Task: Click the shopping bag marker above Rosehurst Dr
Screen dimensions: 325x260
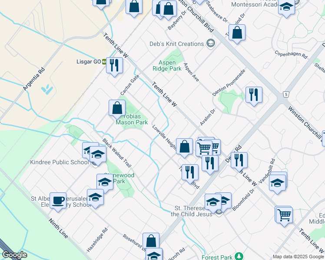Action: click(x=151, y=241)
